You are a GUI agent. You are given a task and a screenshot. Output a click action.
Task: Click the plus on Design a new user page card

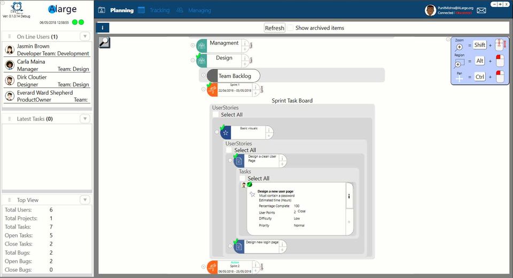click(x=349, y=222)
